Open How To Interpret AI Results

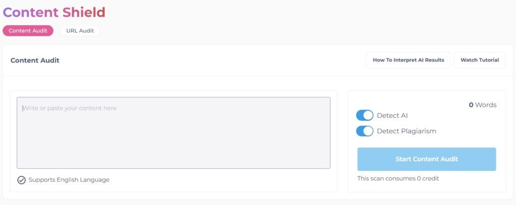click(408, 60)
